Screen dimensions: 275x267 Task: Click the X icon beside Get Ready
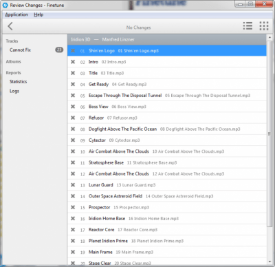(x=73, y=84)
